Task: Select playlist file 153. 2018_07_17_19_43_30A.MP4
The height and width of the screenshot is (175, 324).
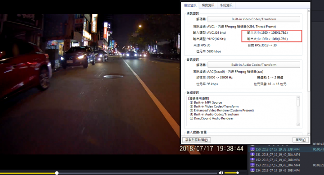Action: pos(278,165)
